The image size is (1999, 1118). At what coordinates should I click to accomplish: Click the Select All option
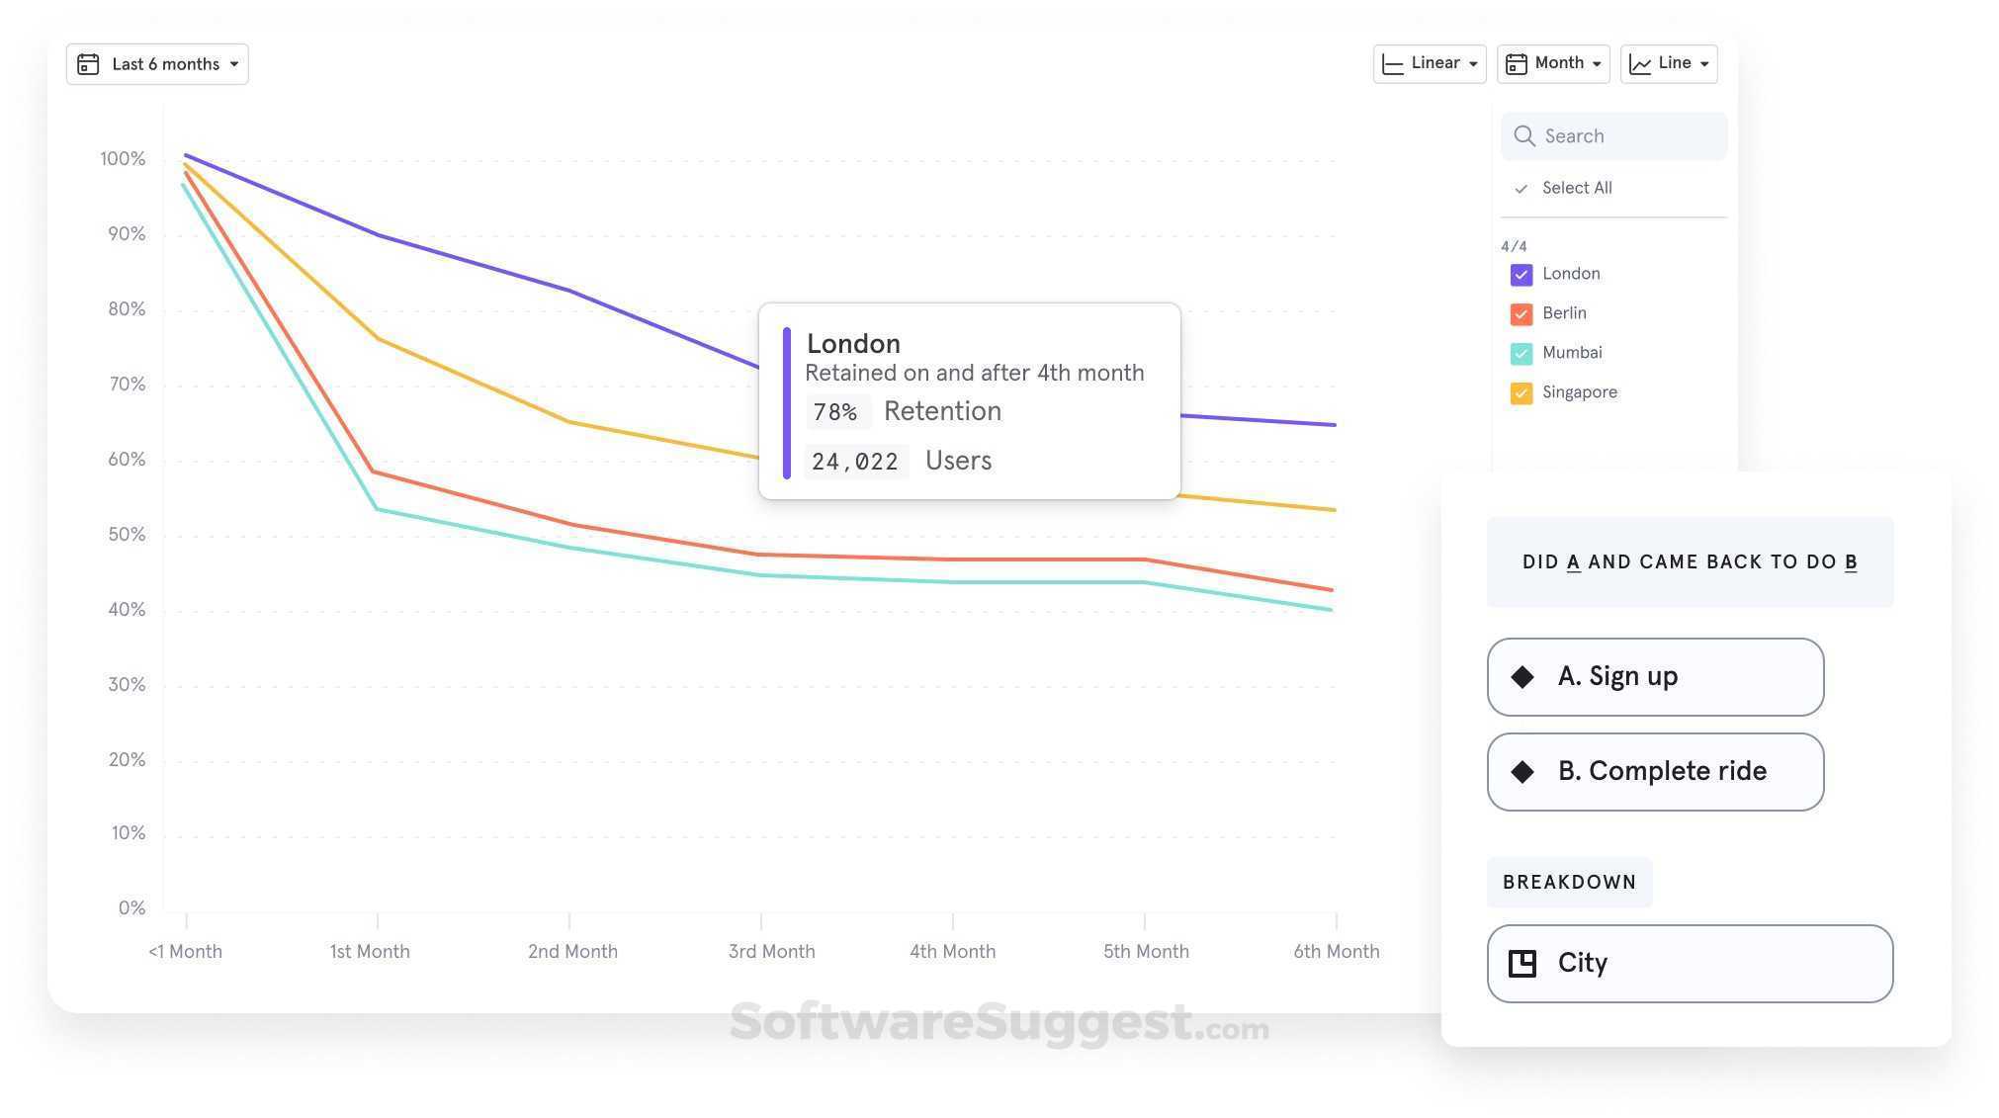pos(1577,187)
